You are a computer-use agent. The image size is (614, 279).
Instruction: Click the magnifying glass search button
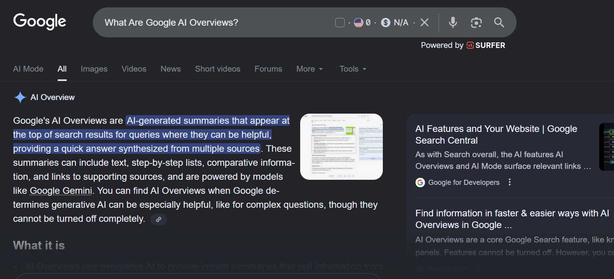(499, 23)
